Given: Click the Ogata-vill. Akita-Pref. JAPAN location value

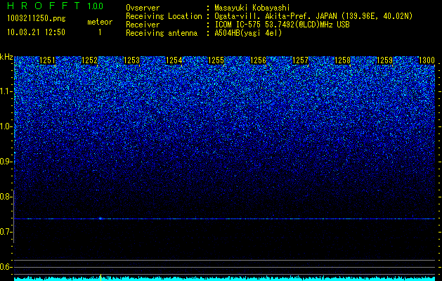Looking at the screenshot, I should click(313, 16).
